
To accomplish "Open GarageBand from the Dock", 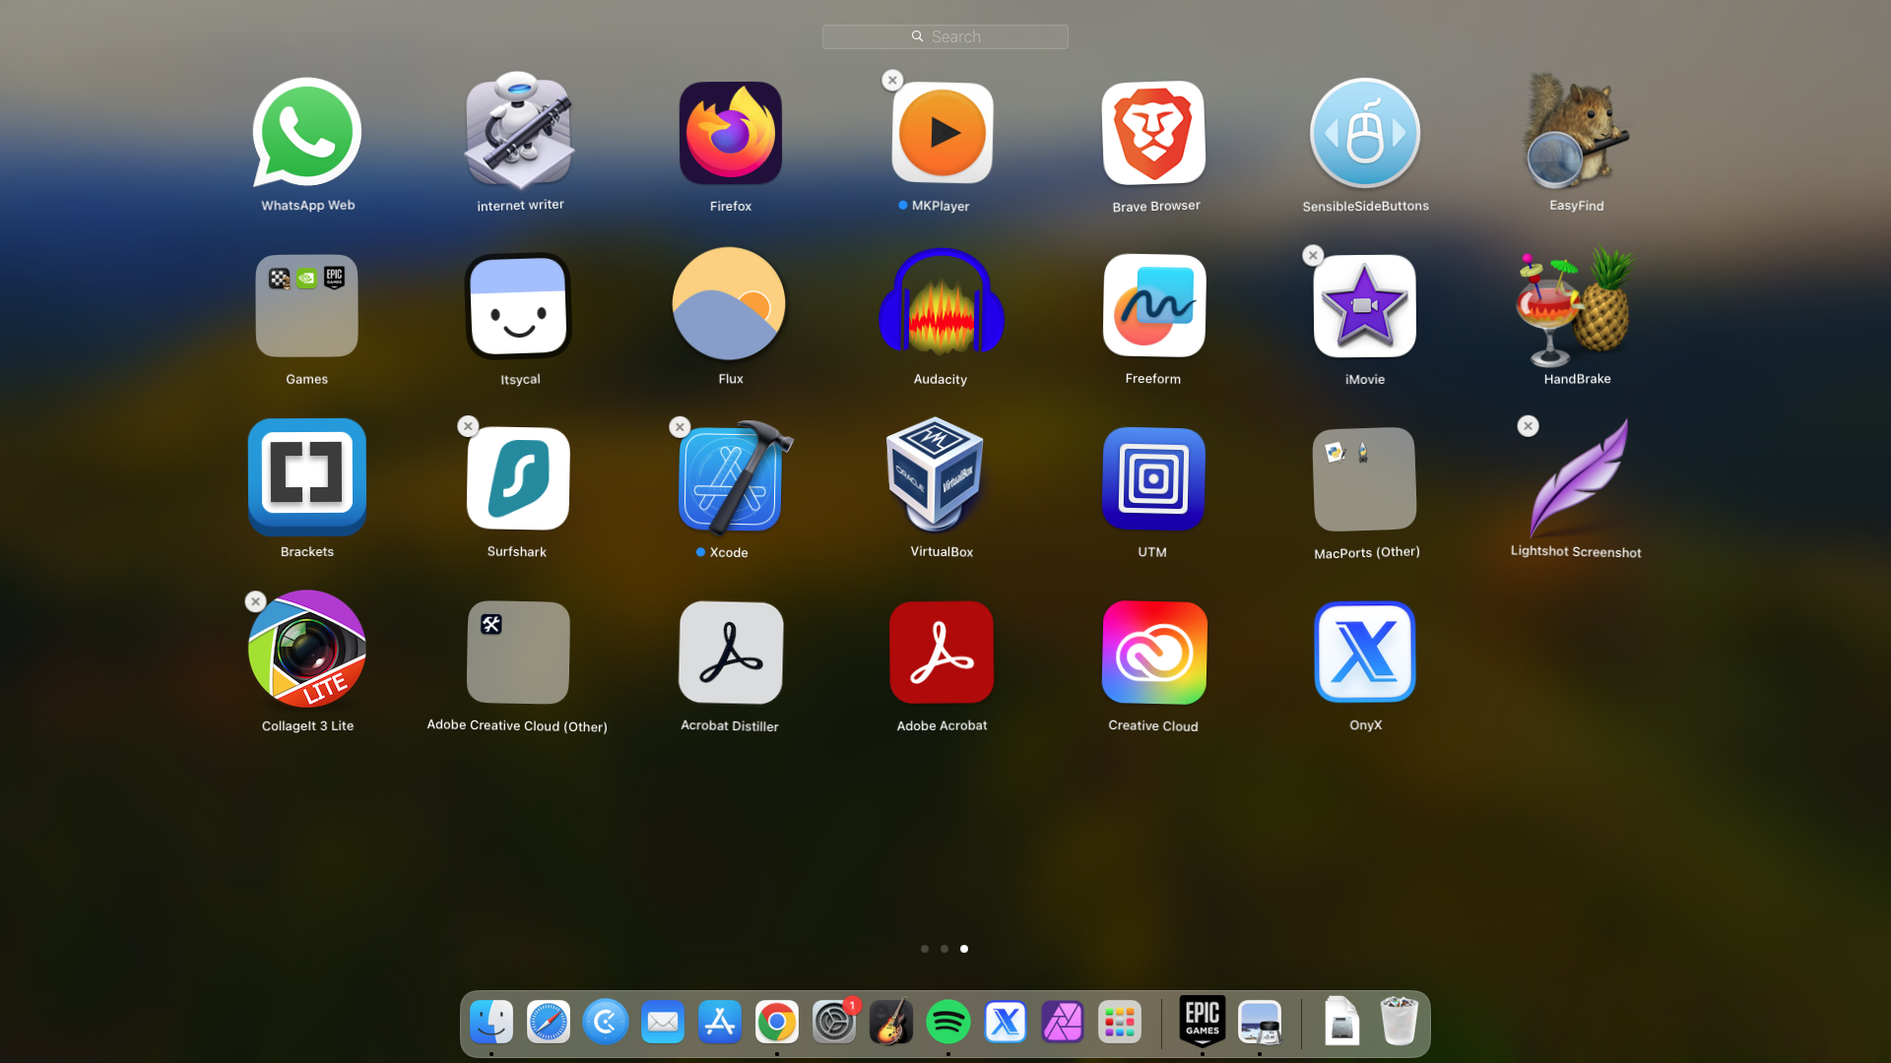I will coord(890,1022).
